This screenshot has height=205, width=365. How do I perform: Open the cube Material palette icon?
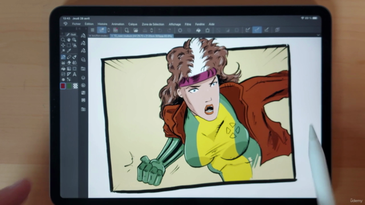pos(83,78)
